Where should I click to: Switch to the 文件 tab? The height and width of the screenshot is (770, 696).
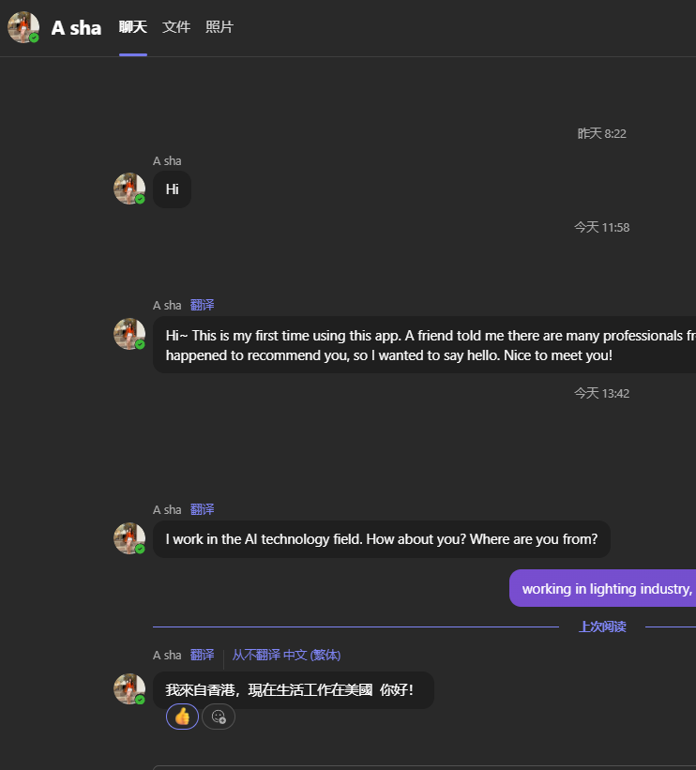(176, 27)
